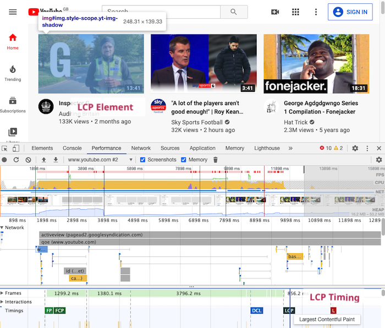Open the YouTube hamburger guide menu
This screenshot has width=385, height=328.
(x=13, y=12)
